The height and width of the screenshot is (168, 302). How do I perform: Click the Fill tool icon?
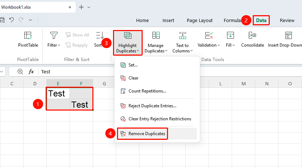pos(230,35)
